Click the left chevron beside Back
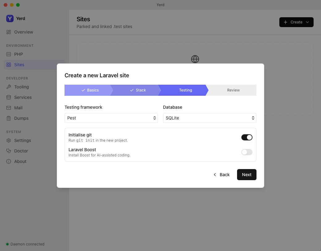Viewport: 321px width, 251px height. click(x=215, y=175)
